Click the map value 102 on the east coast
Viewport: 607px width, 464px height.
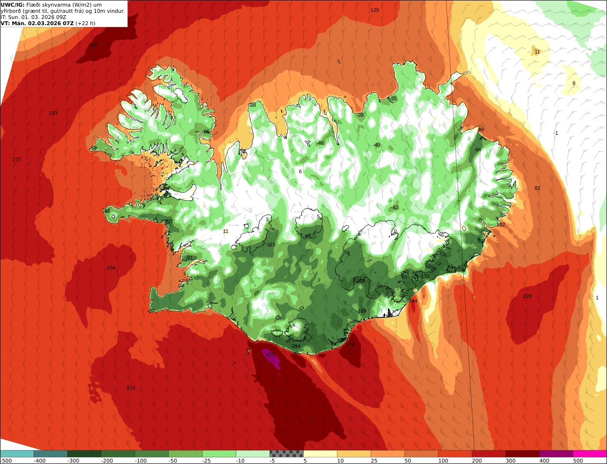click(501, 225)
